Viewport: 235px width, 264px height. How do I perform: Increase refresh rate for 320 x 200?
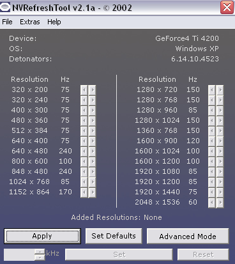tap(92, 90)
